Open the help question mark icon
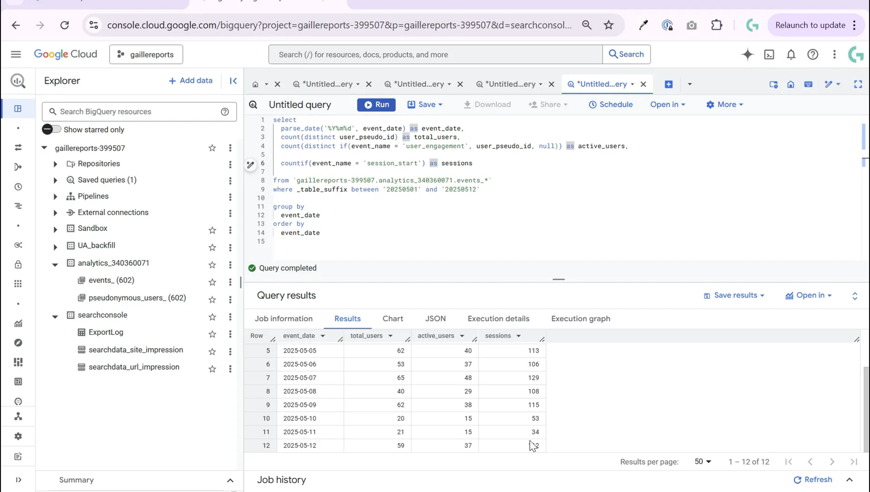The width and height of the screenshot is (870, 492). 813,54
